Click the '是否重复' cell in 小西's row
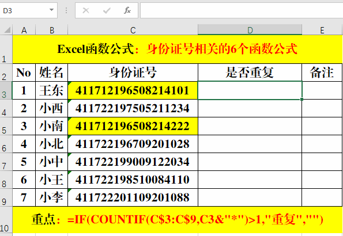 (250, 108)
